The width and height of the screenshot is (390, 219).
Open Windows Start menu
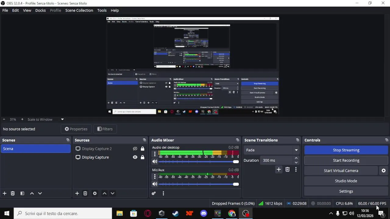tap(7, 214)
